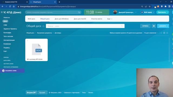Viewport: 173px width, 97px height.
Task: Open ПРИГЛАСИТЬ СОТРУДНИКОВ sidebar link
Action: pos(11,67)
